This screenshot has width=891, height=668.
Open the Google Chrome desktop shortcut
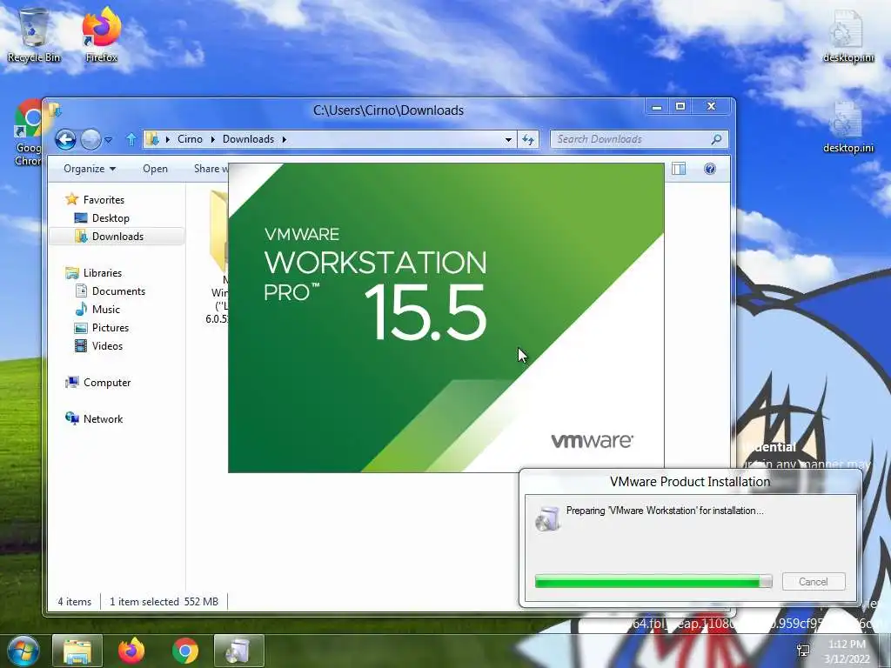click(29, 133)
